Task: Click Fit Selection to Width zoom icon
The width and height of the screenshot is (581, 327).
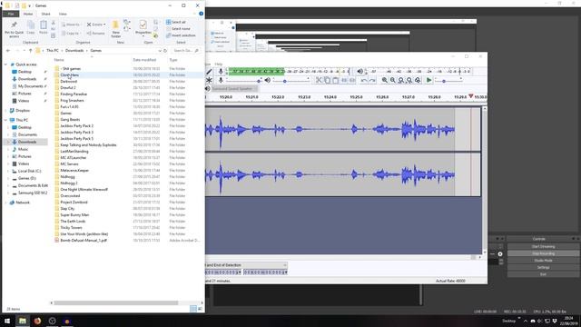Action: pos(401,80)
